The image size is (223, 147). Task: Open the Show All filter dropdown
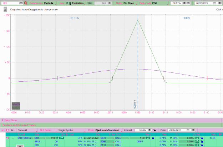point(27,130)
